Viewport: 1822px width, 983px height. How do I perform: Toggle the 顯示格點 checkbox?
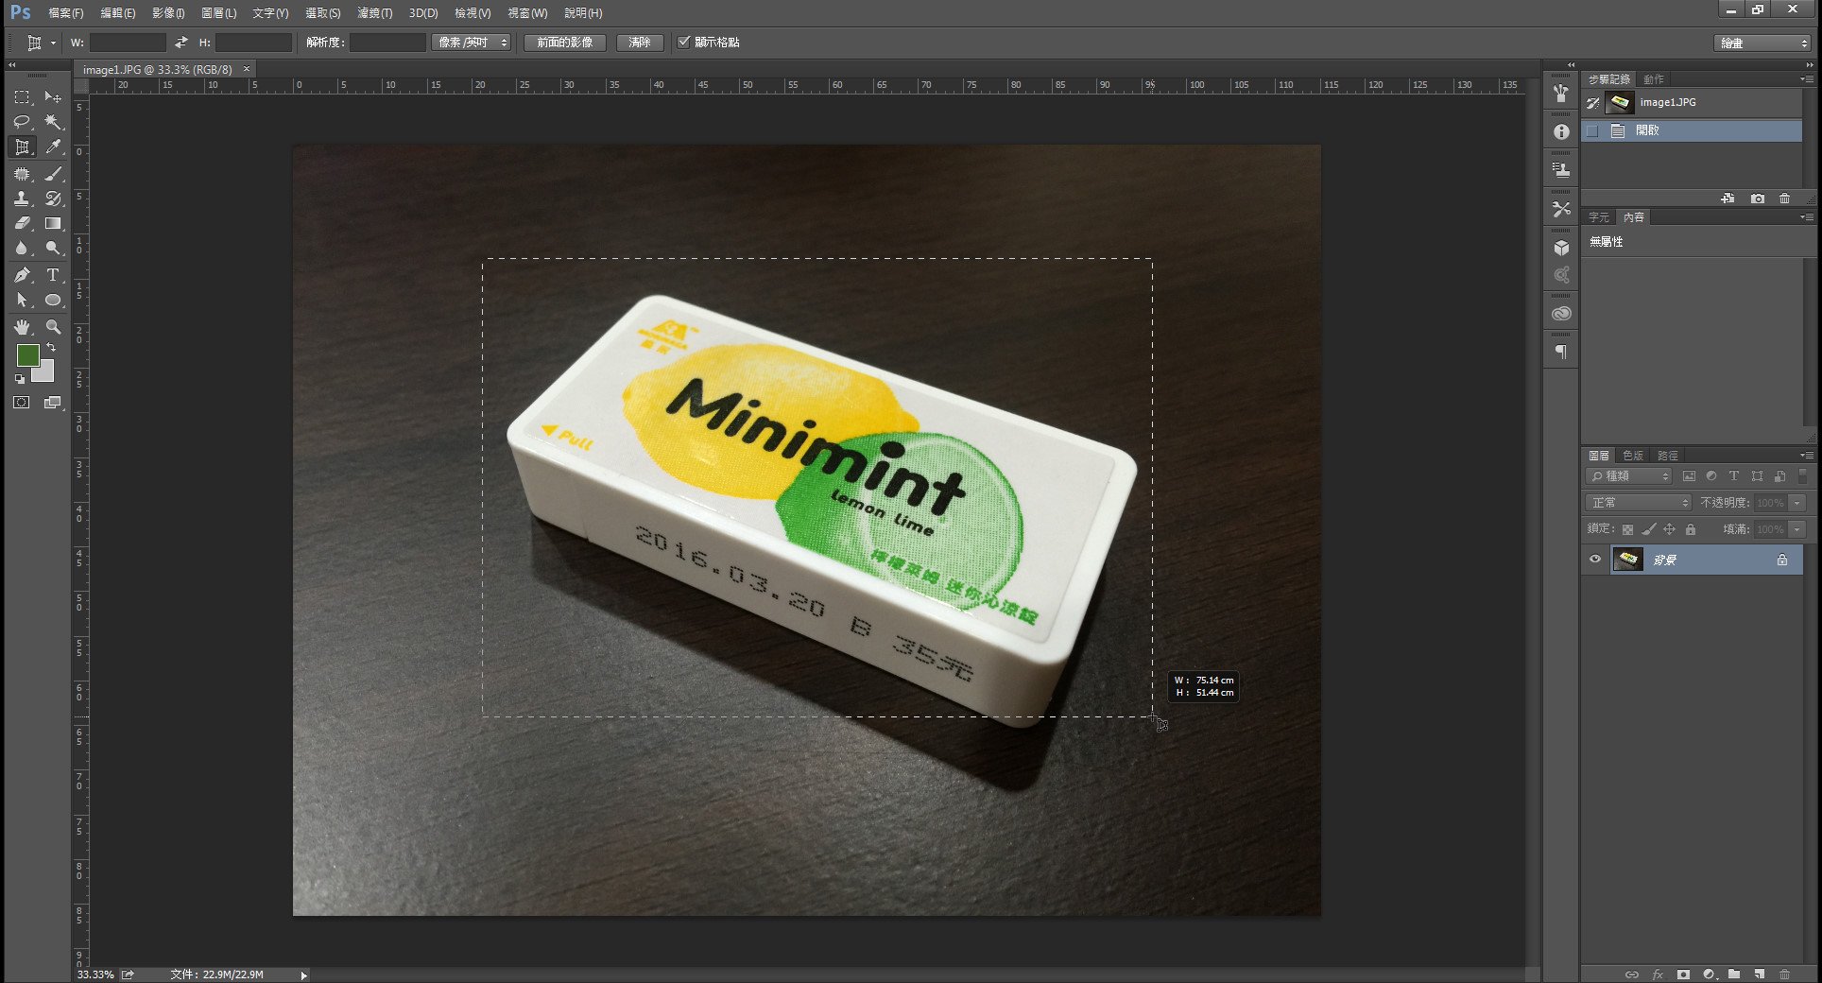pyautogui.click(x=684, y=42)
